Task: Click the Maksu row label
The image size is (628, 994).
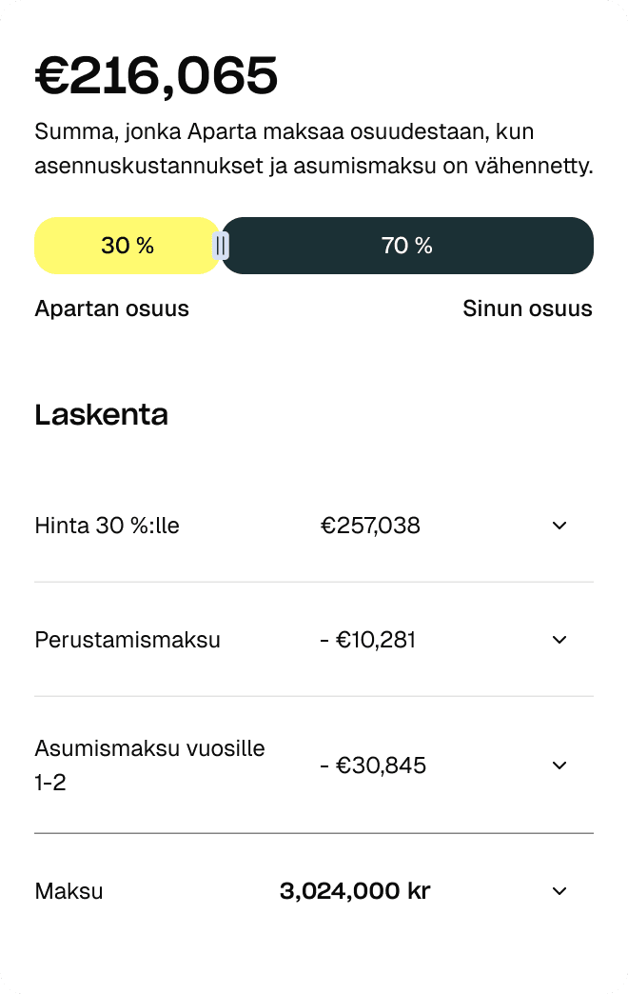Action: tap(69, 890)
